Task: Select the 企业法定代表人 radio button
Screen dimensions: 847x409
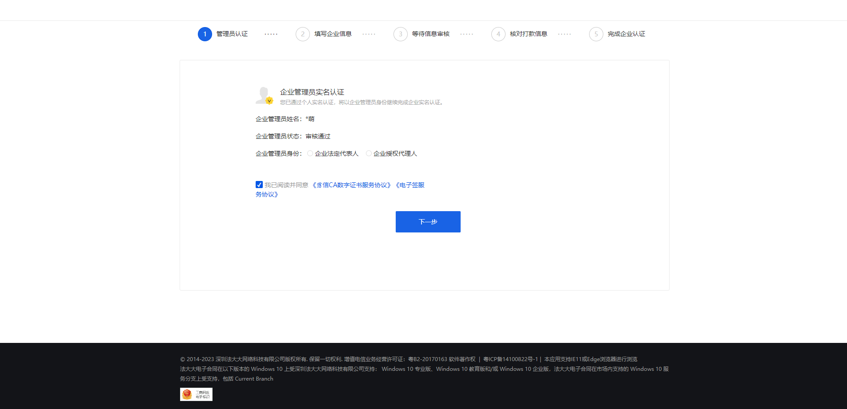Action: [x=310, y=153]
